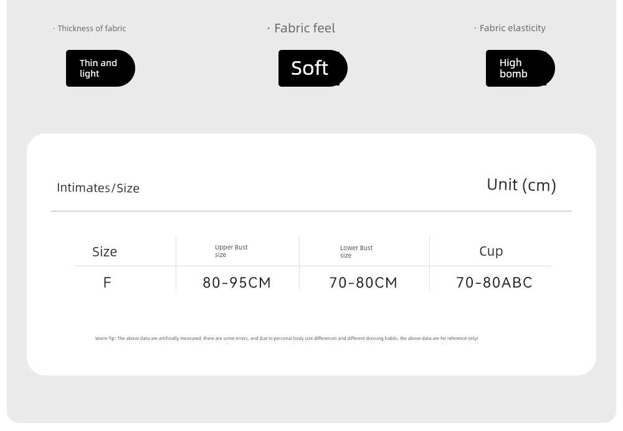Select the 'Thickness of fabric' label
The height and width of the screenshot is (431, 623).
point(90,28)
